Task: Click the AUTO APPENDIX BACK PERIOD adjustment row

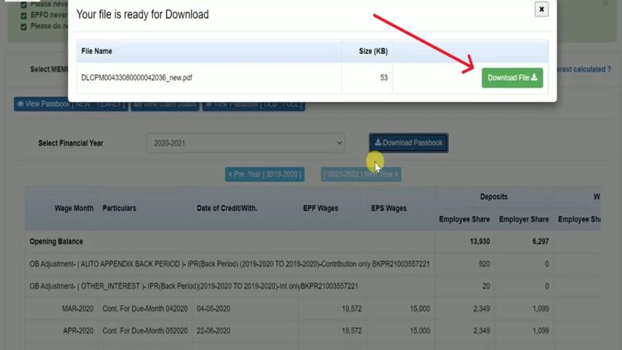Action: (229, 264)
